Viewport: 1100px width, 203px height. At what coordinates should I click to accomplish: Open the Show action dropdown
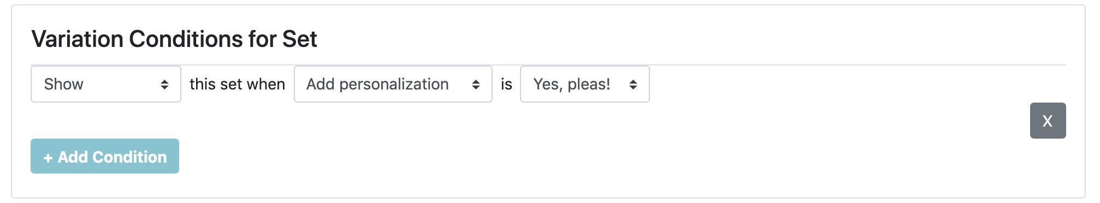pos(106,84)
